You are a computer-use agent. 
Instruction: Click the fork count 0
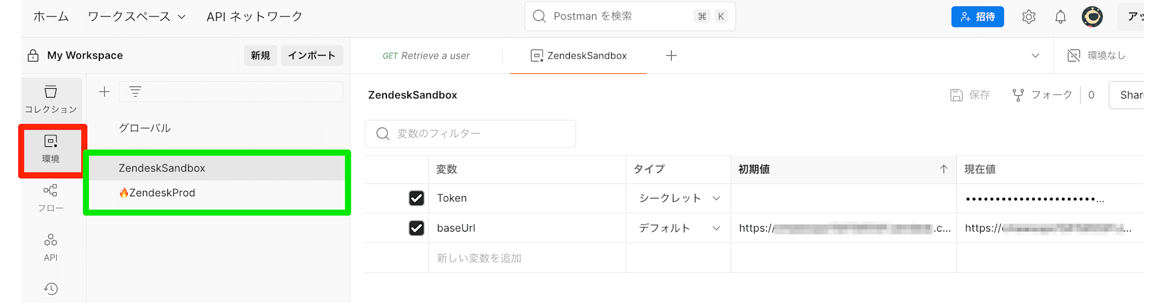pyautogui.click(x=1091, y=95)
